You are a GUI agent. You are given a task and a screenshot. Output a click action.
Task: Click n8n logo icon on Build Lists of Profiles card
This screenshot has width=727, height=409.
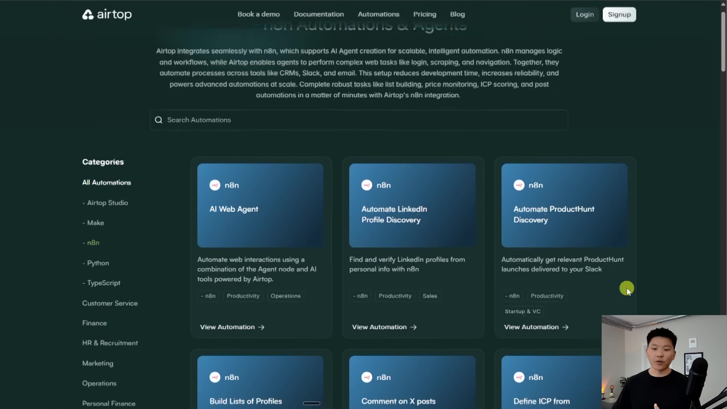point(215,377)
